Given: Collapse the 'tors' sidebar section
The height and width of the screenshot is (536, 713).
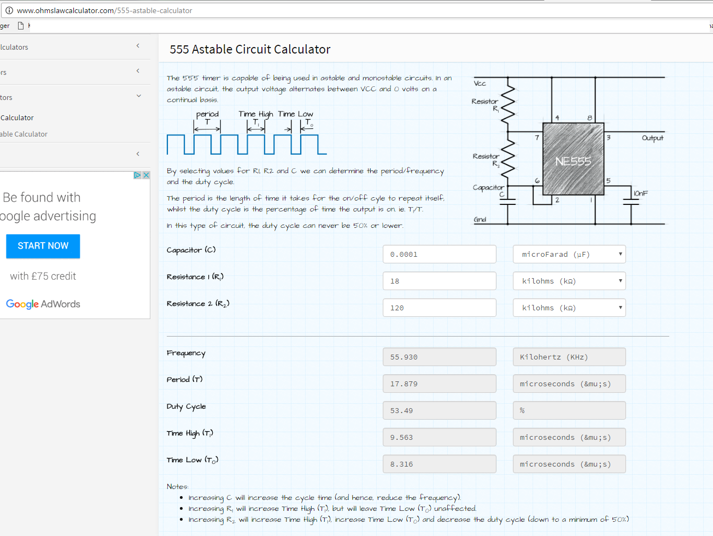Looking at the screenshot, I should pos(138,96).
